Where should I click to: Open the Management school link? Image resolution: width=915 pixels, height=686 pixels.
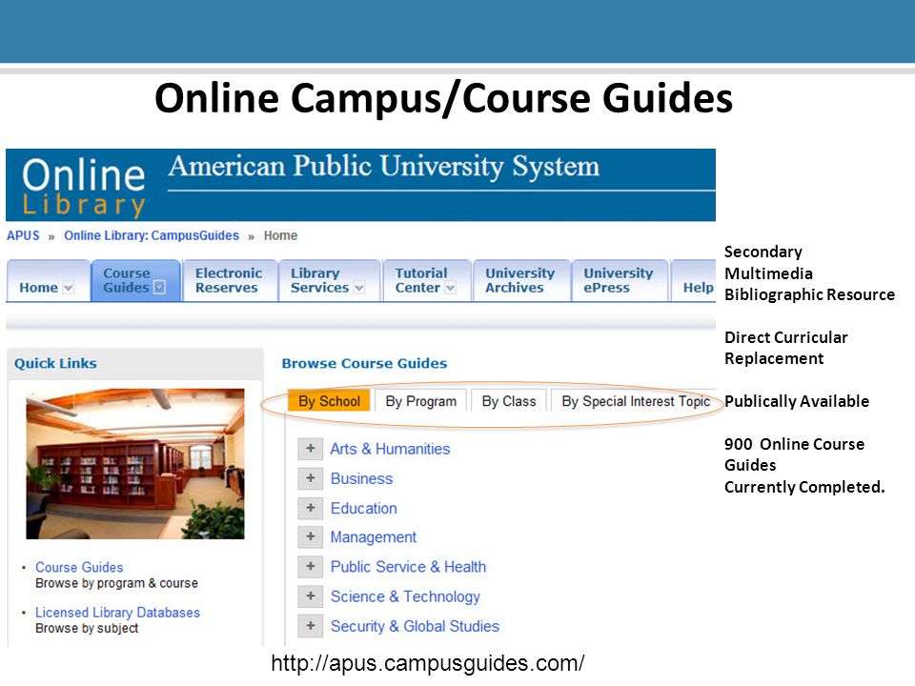point(374,537)
